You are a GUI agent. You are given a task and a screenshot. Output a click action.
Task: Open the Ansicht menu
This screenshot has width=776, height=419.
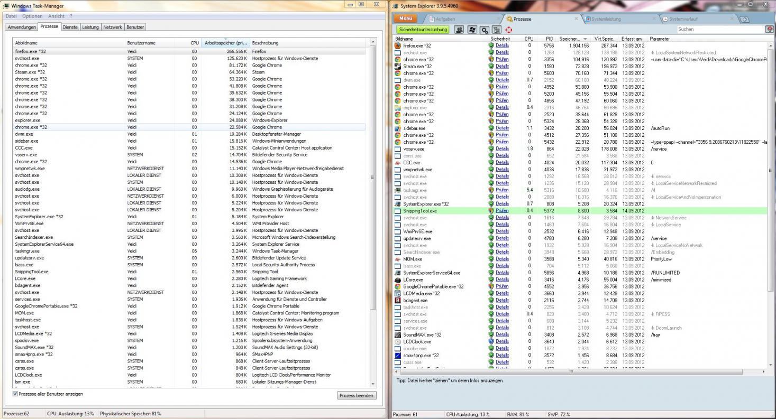point(56,16)
